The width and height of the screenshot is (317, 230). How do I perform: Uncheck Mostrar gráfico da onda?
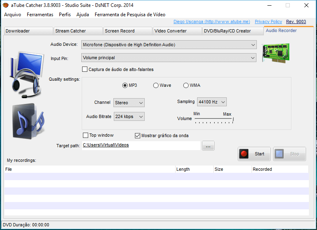138,135
